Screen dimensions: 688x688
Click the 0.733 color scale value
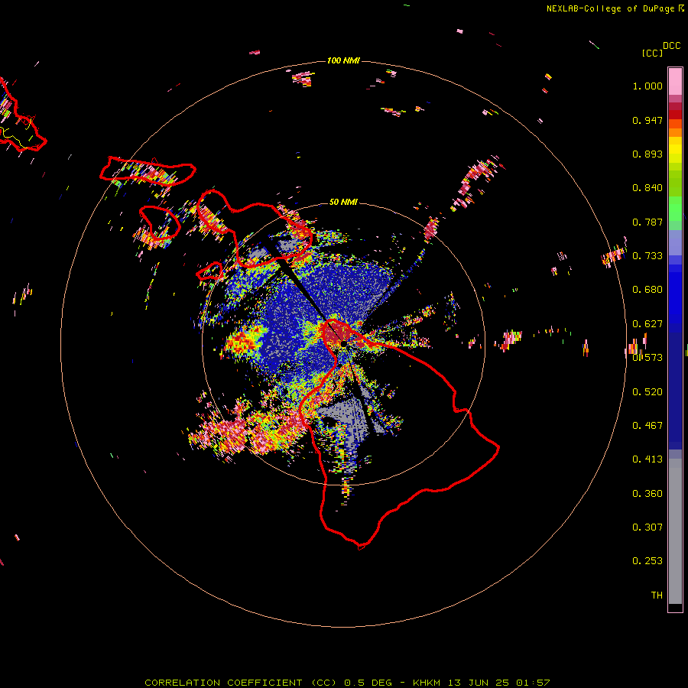[647, 256]
